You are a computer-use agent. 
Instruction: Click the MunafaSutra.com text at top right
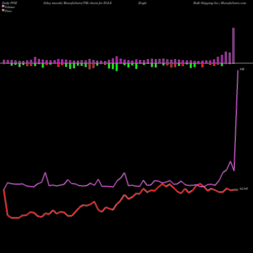(233, 3)
